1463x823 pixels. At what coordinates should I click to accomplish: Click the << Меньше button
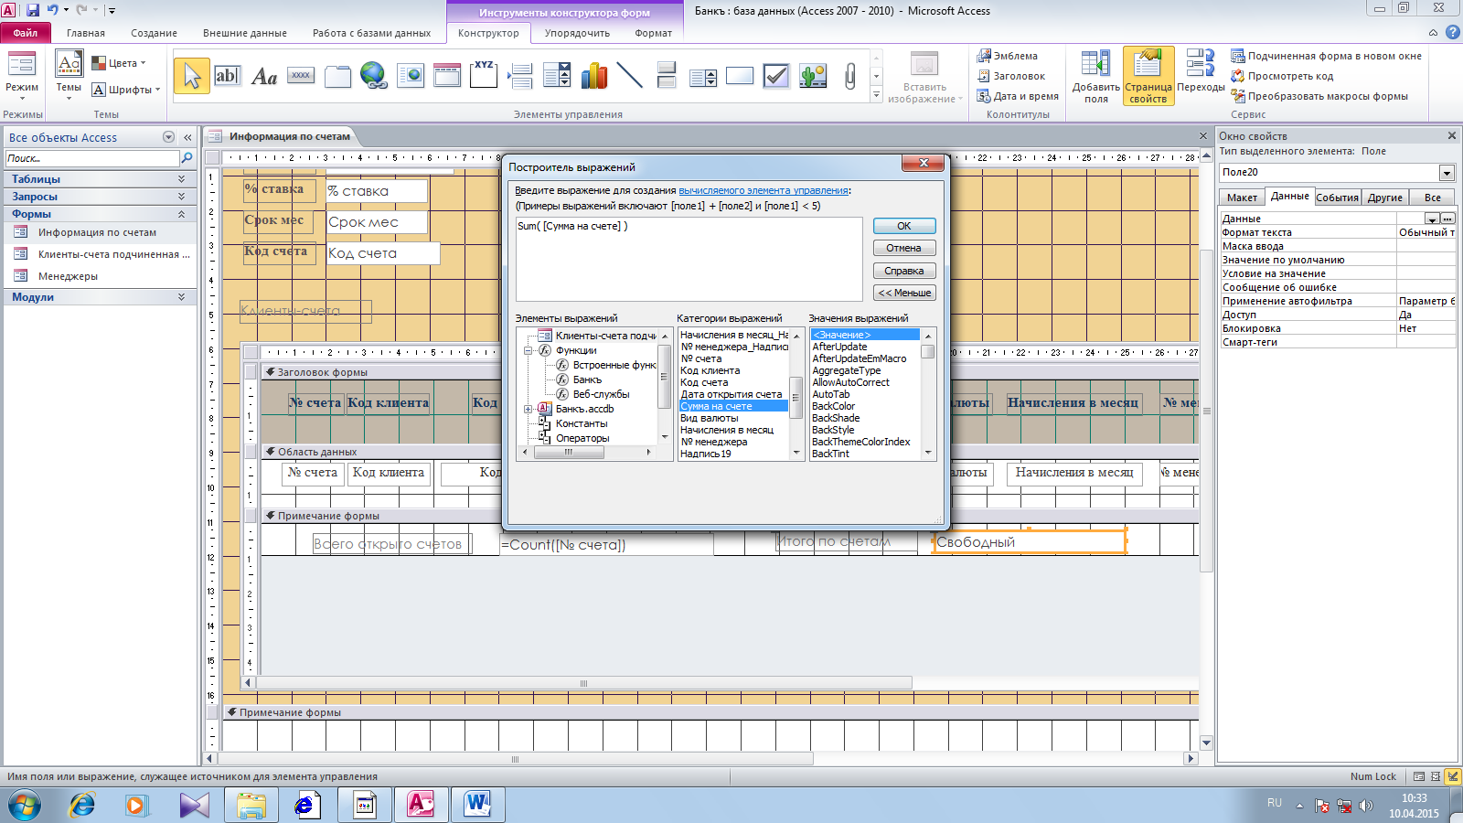903,293
